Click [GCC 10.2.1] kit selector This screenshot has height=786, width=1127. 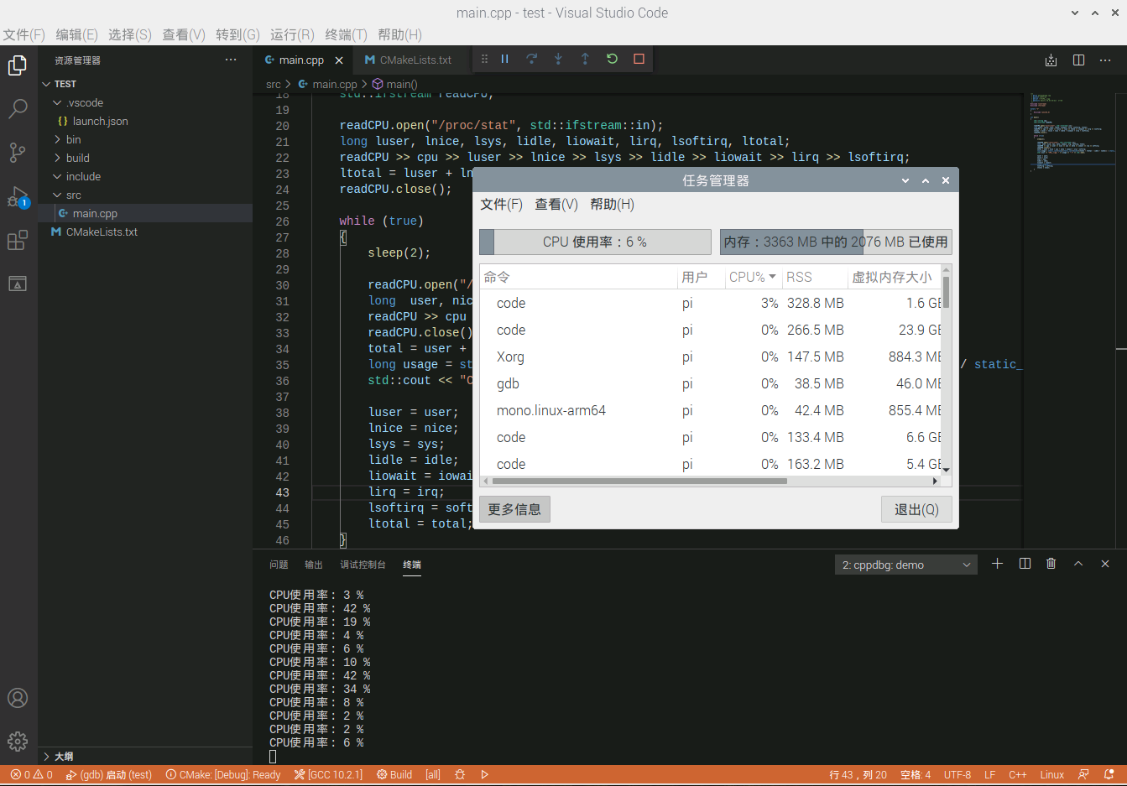point(328,774)
